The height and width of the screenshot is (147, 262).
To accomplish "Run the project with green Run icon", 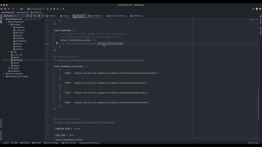I will (x=47, y=9).
